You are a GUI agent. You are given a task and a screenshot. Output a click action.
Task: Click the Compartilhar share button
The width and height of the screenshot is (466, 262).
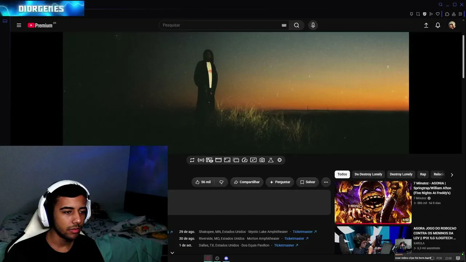tap(247, 182)
